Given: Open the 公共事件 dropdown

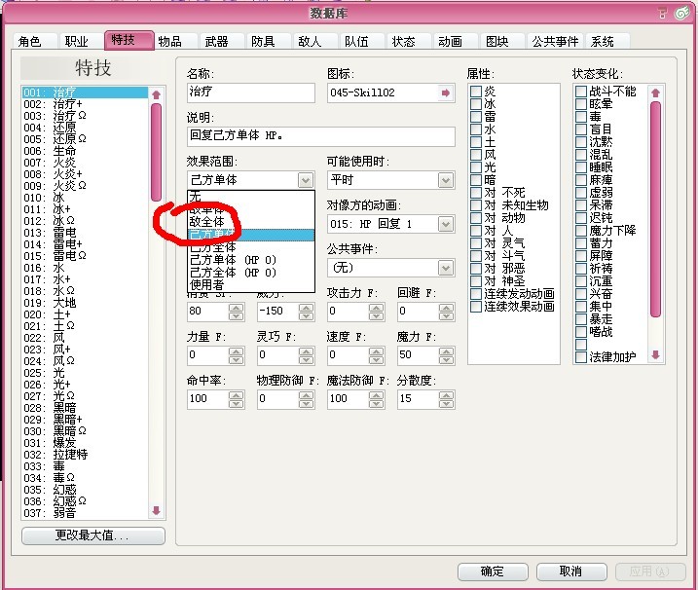Looking at the screenshot, I should pos(446,268).
